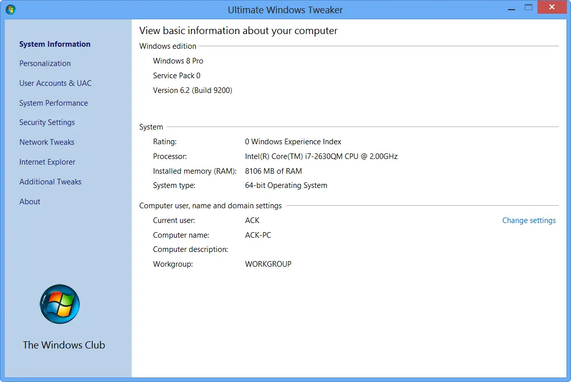Click the Computer name label
Image resolution: width=571 pixels, height=382 pixels.
181,235
